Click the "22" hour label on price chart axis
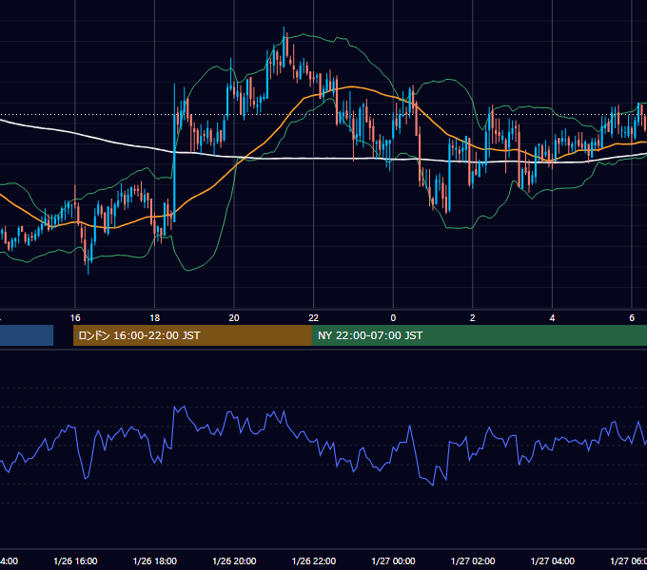 tap(314, 318)
